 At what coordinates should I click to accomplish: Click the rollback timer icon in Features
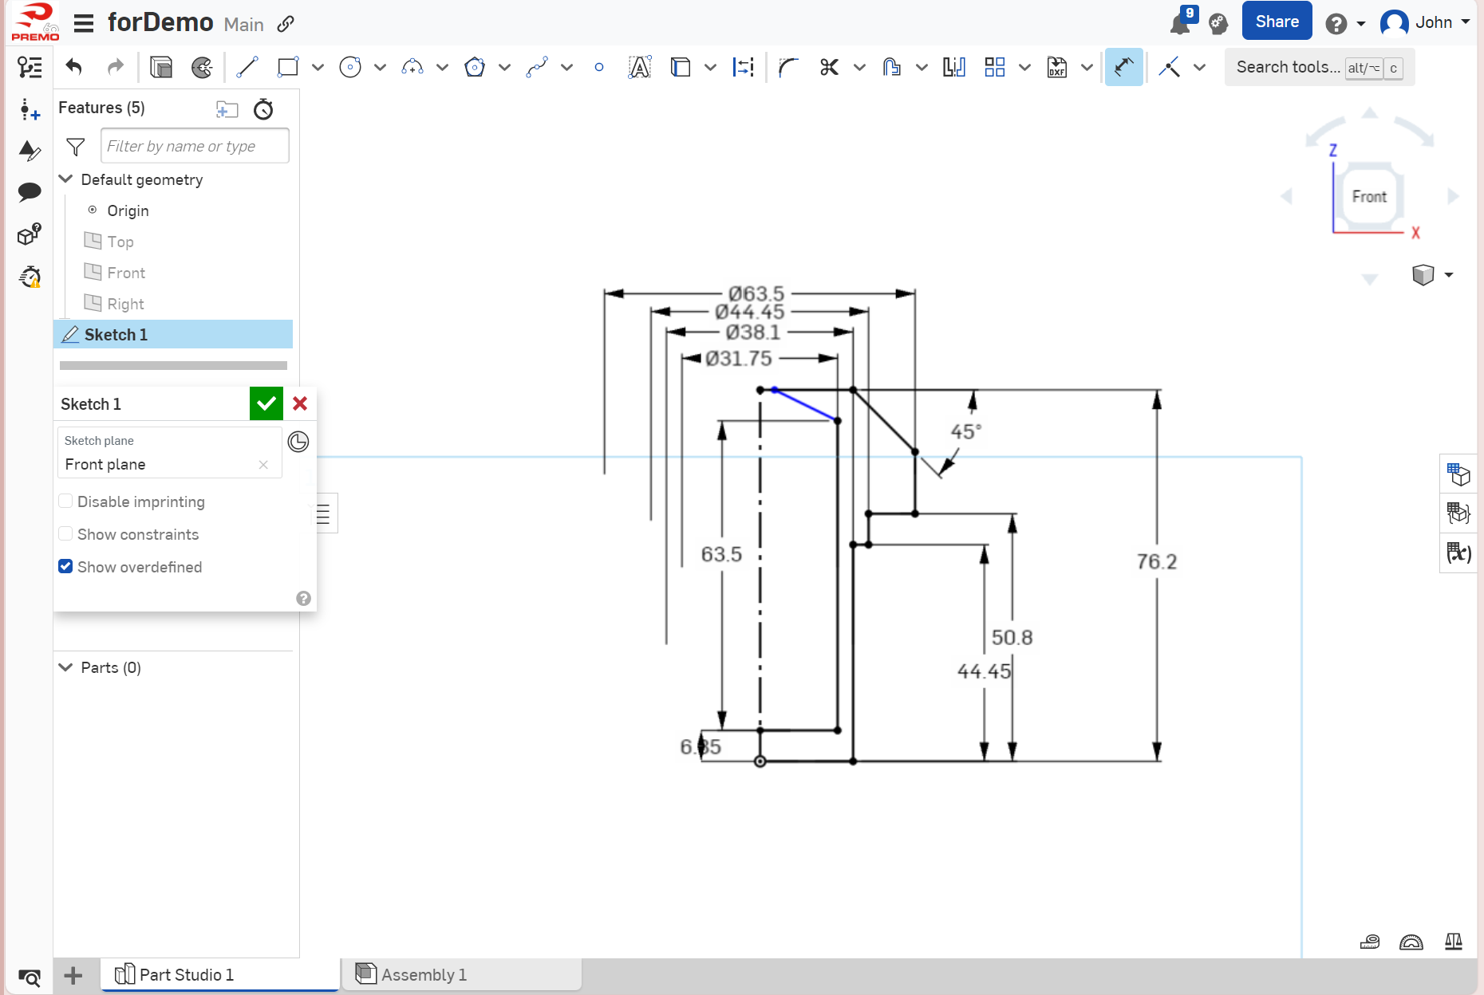coord(263,109)
